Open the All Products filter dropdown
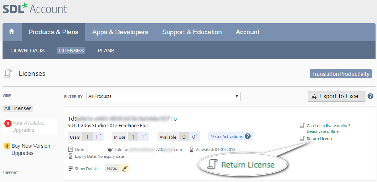Screen dimensions: 377x182 pyautogui.click(x=163, y=96)
